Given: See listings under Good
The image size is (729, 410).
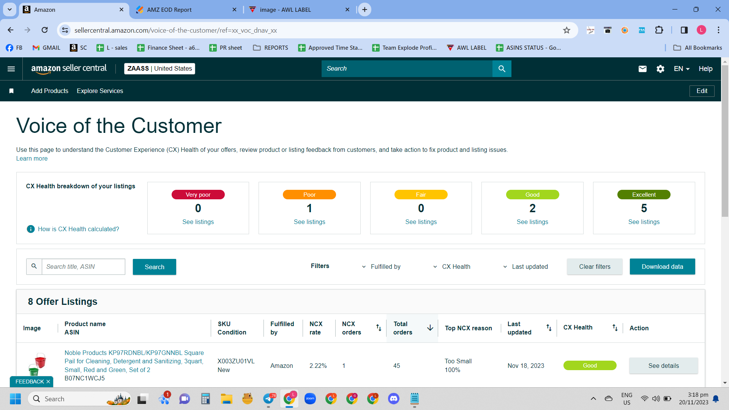Looking at the screenshot, I should (x=532, y=222).
